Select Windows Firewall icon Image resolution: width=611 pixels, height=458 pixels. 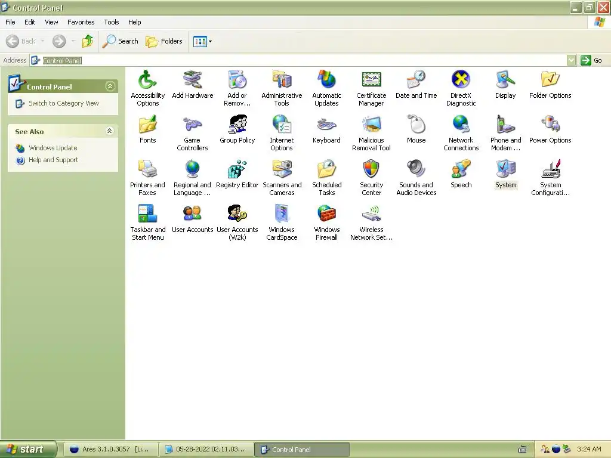pos(326,222)
